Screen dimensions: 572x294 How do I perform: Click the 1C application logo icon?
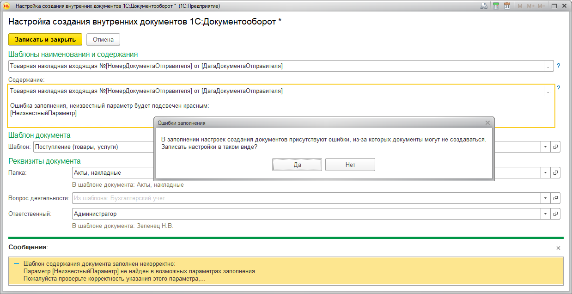6,6
